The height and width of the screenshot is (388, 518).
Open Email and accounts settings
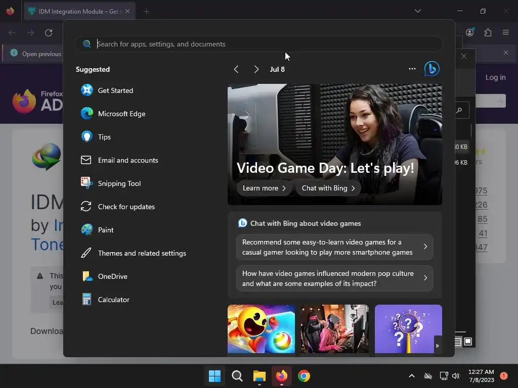119,160
